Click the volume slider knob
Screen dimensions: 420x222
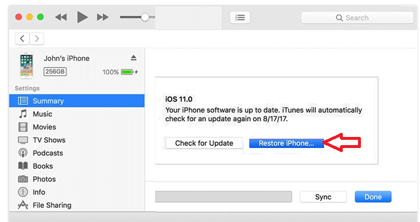tap(145, 17)
